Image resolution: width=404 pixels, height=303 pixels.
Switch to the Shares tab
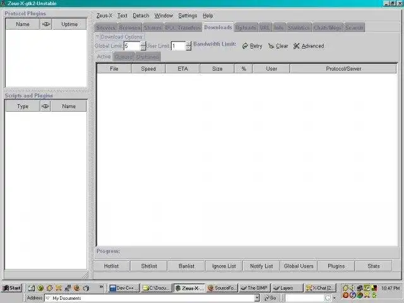pyautogui.click(x=153, y=28)
